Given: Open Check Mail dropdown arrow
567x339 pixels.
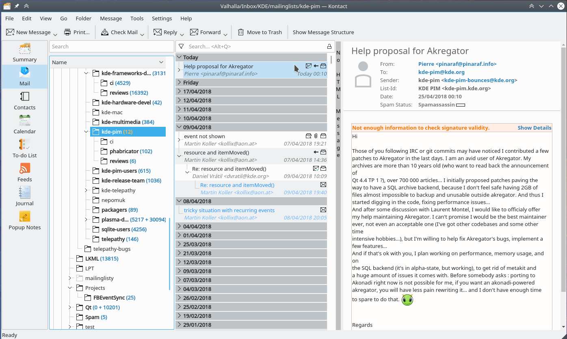Looking at the screenshot, I should pos(142,35).
